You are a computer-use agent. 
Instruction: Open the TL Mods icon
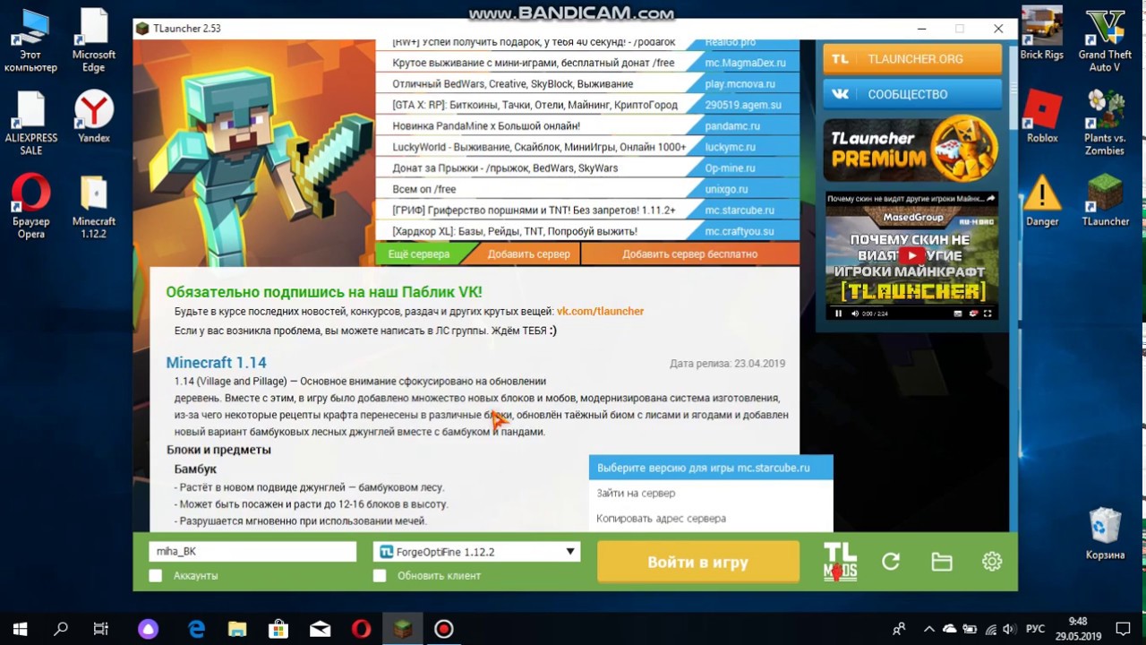[840, 562]
